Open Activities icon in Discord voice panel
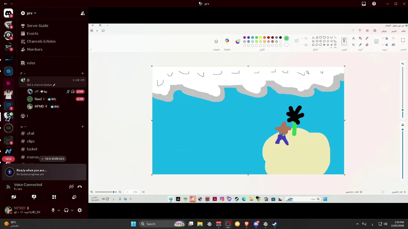The width and height of the screenshot is (408, 229). click(54, 197)
